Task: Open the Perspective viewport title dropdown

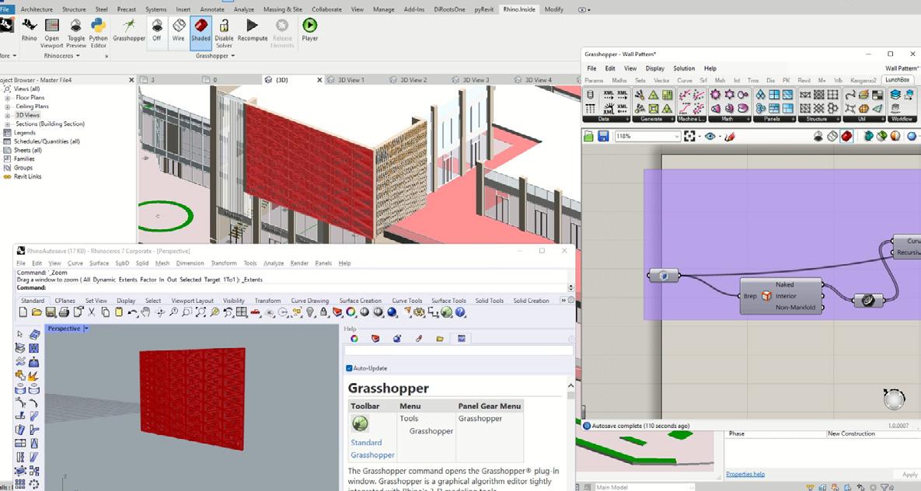Action: [85, 329]
